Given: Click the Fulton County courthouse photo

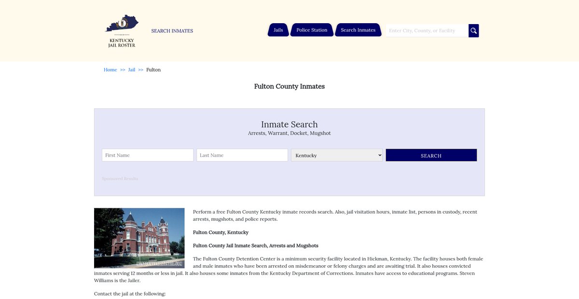Looking at the screenshot, I should click(139, 238).
